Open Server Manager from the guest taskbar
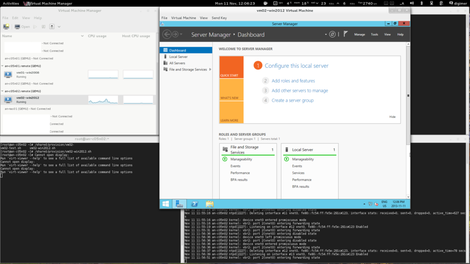 (x=180, y=204)
